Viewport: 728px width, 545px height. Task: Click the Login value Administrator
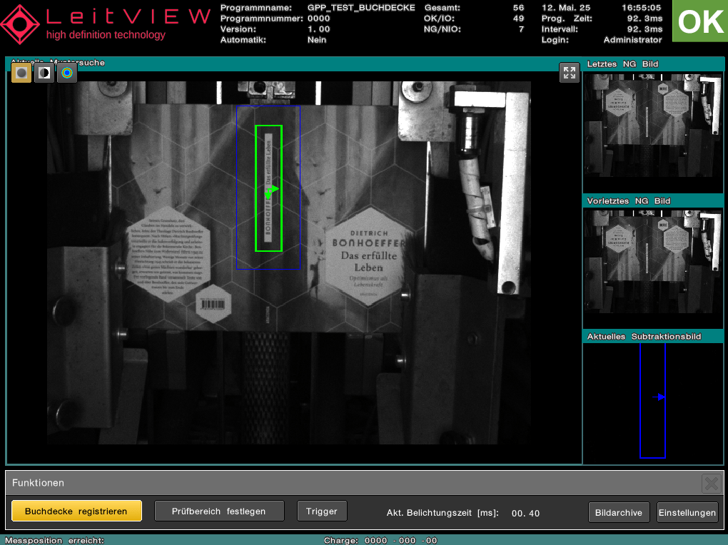[x=633, y=40]
